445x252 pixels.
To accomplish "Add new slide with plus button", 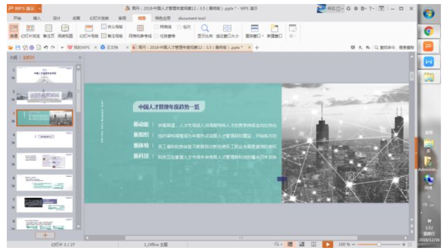I will click(45, 235).
